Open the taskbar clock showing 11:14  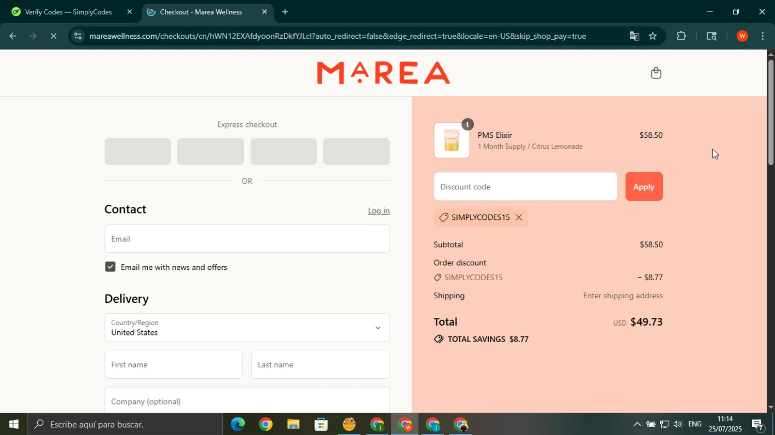click(x=725, y=424)
